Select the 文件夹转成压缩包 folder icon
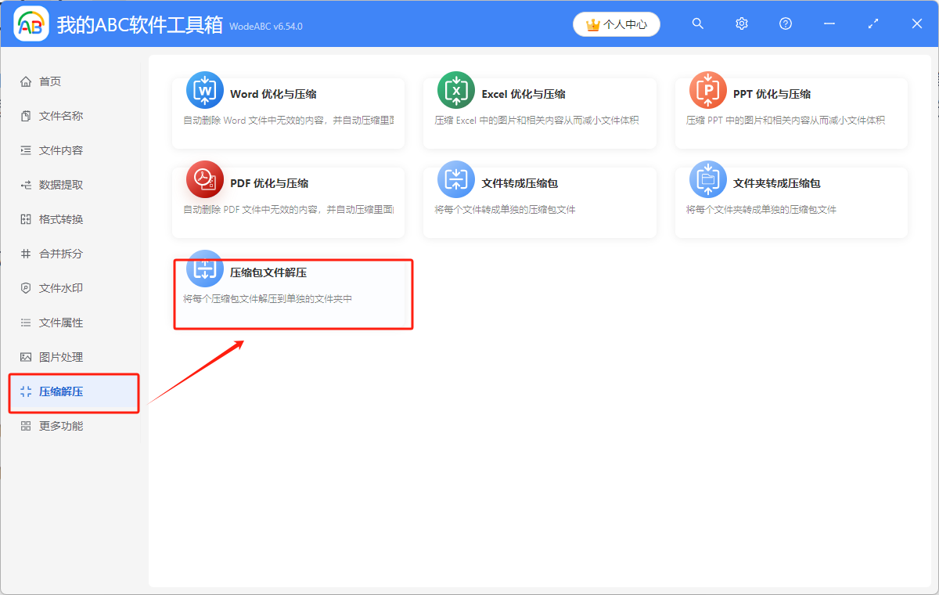This screenshot has width=939, height=595. click(707, 178)
